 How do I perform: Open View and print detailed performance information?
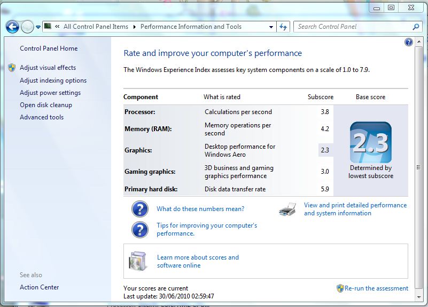pos(355,209)
